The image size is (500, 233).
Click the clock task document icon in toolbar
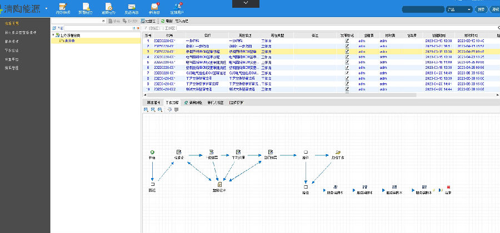pyautogui.click(x=109, y=8)
